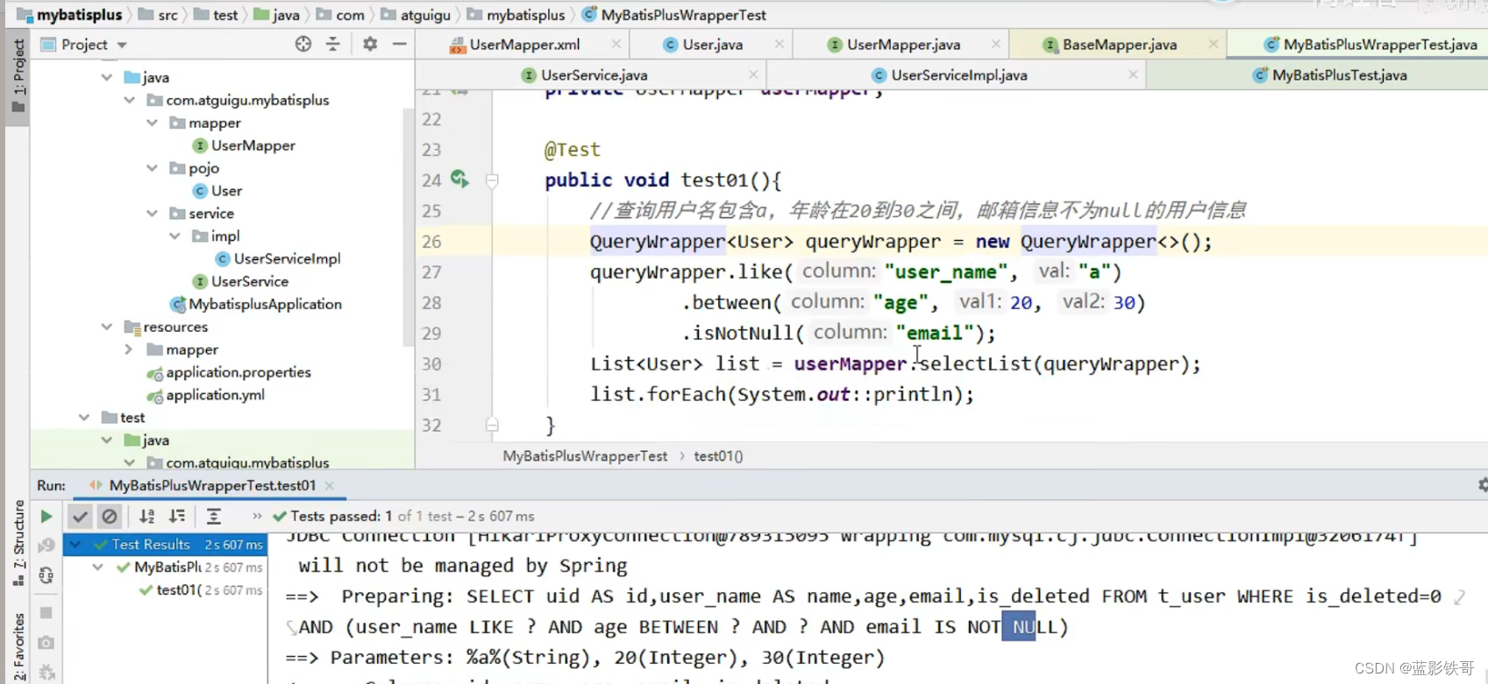The image size is (1488, 684).
Task: Click the locate/scroll-from-source target icon
Action: [303, 44]
